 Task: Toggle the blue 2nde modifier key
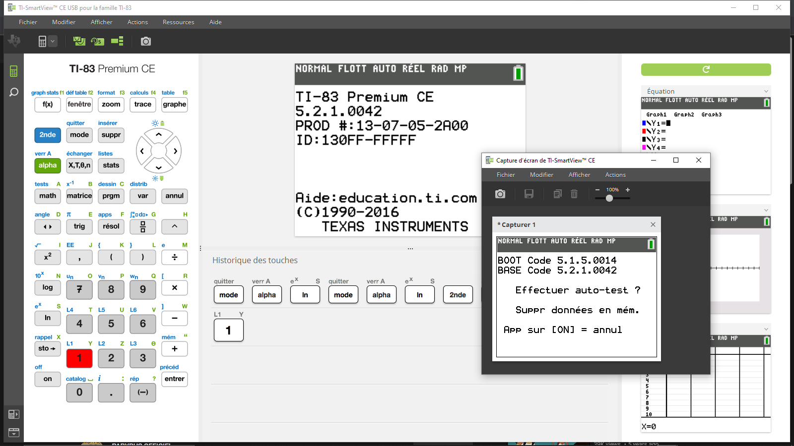48,135
